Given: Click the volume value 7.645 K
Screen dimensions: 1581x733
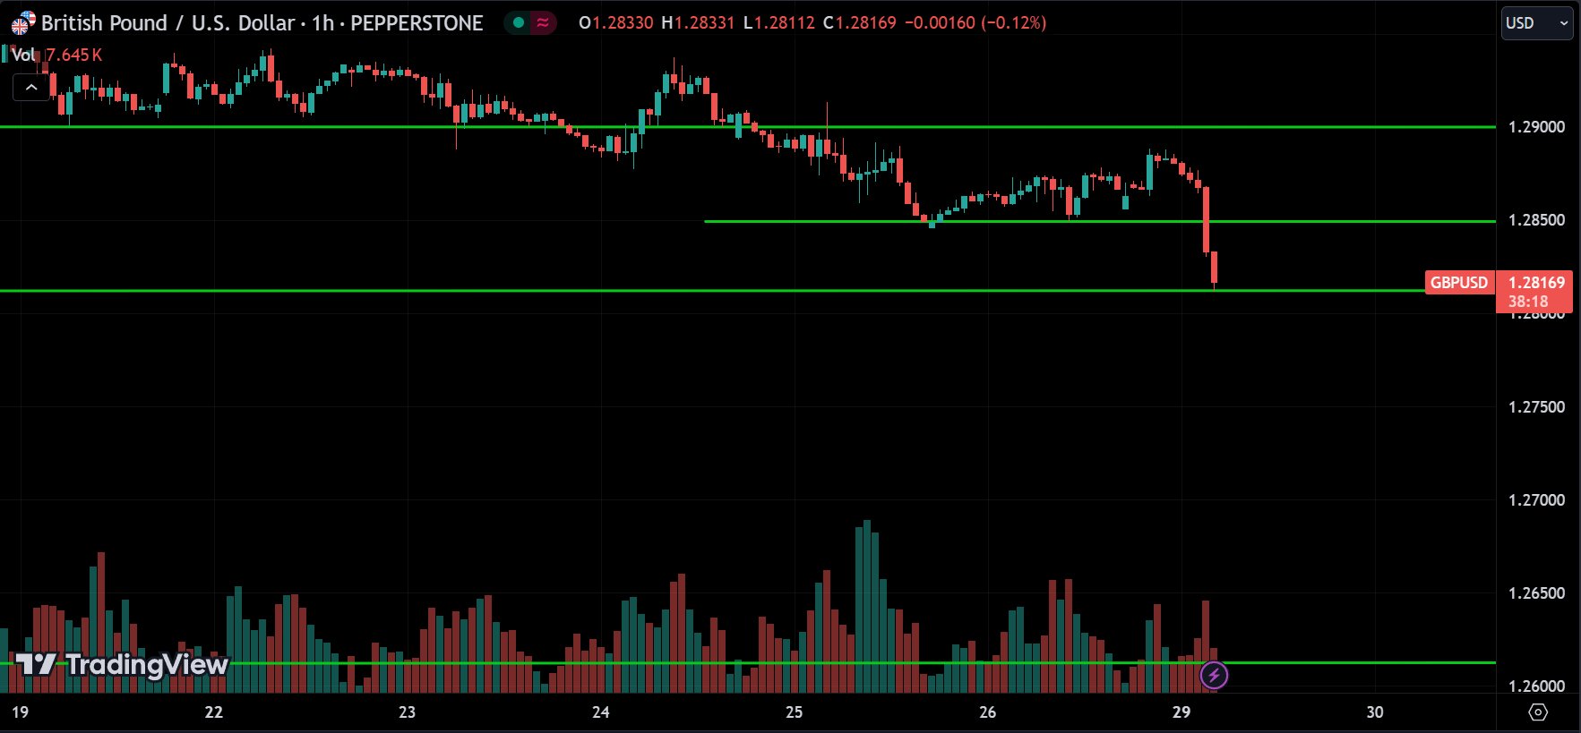Looking at the screenshot, I should point(74,55).
